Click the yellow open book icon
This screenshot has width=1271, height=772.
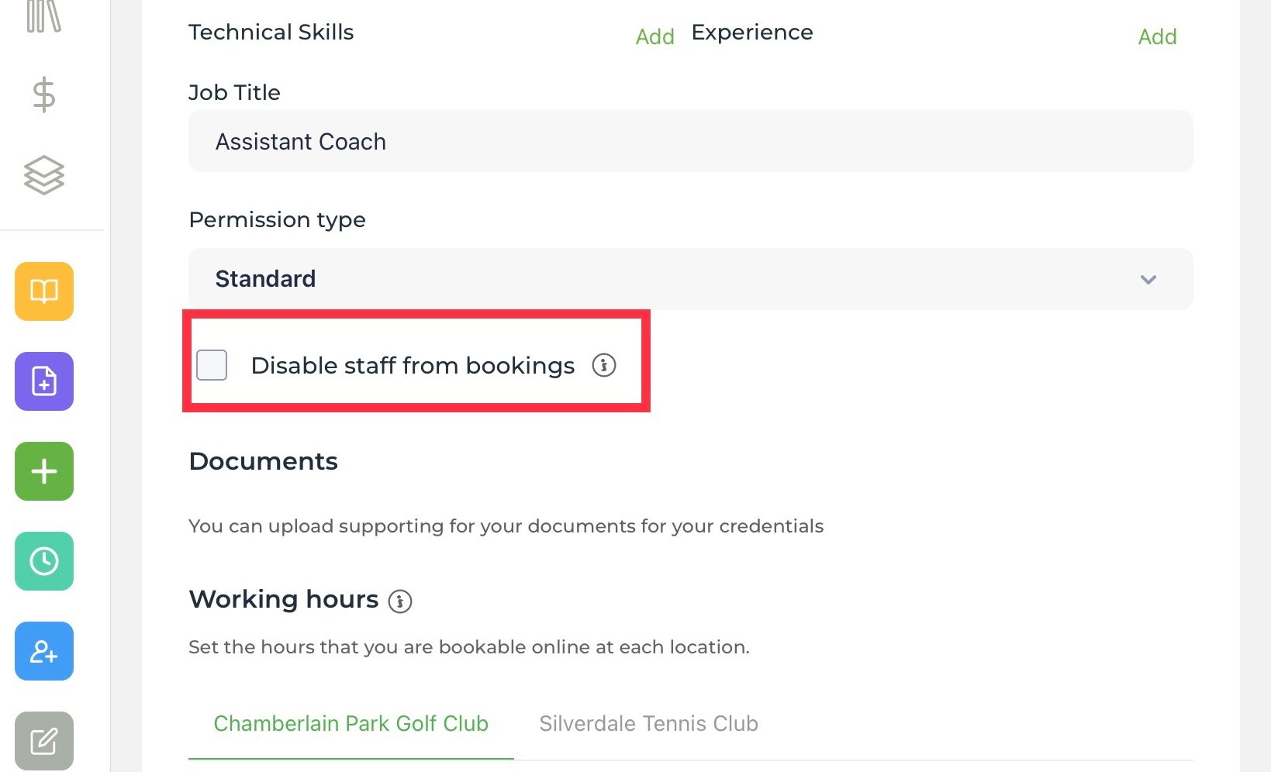[x=44, y=291]
